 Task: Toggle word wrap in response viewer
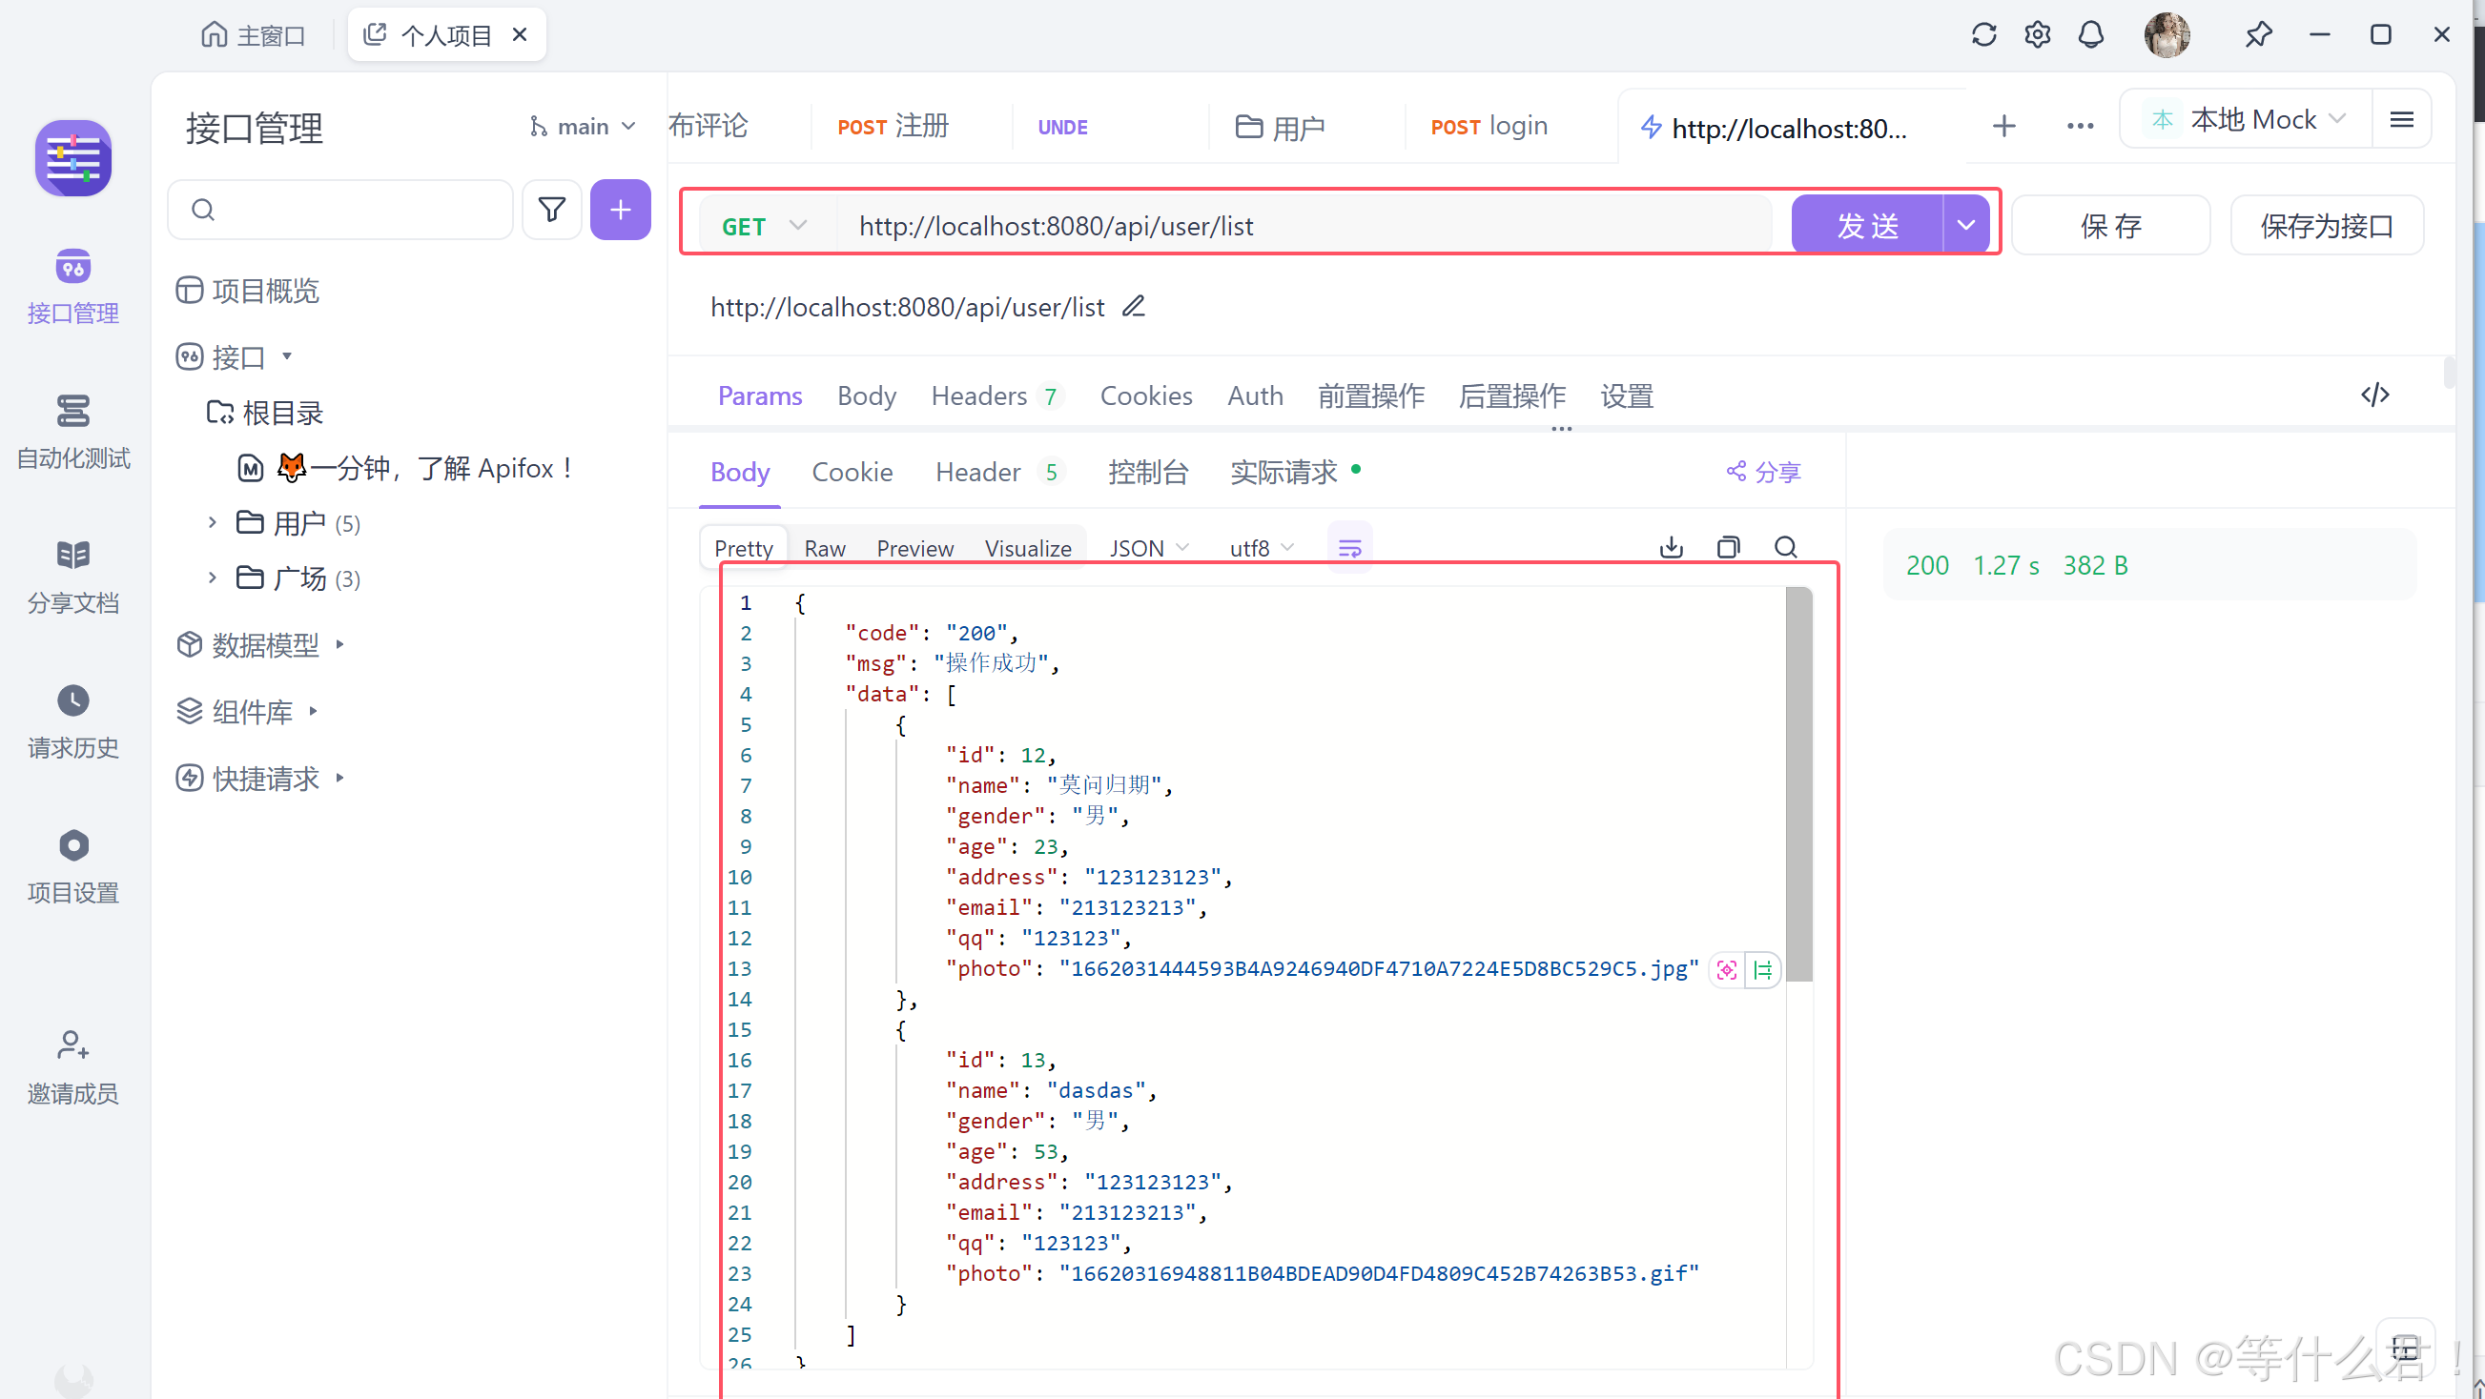click(x=1349, y=548)
